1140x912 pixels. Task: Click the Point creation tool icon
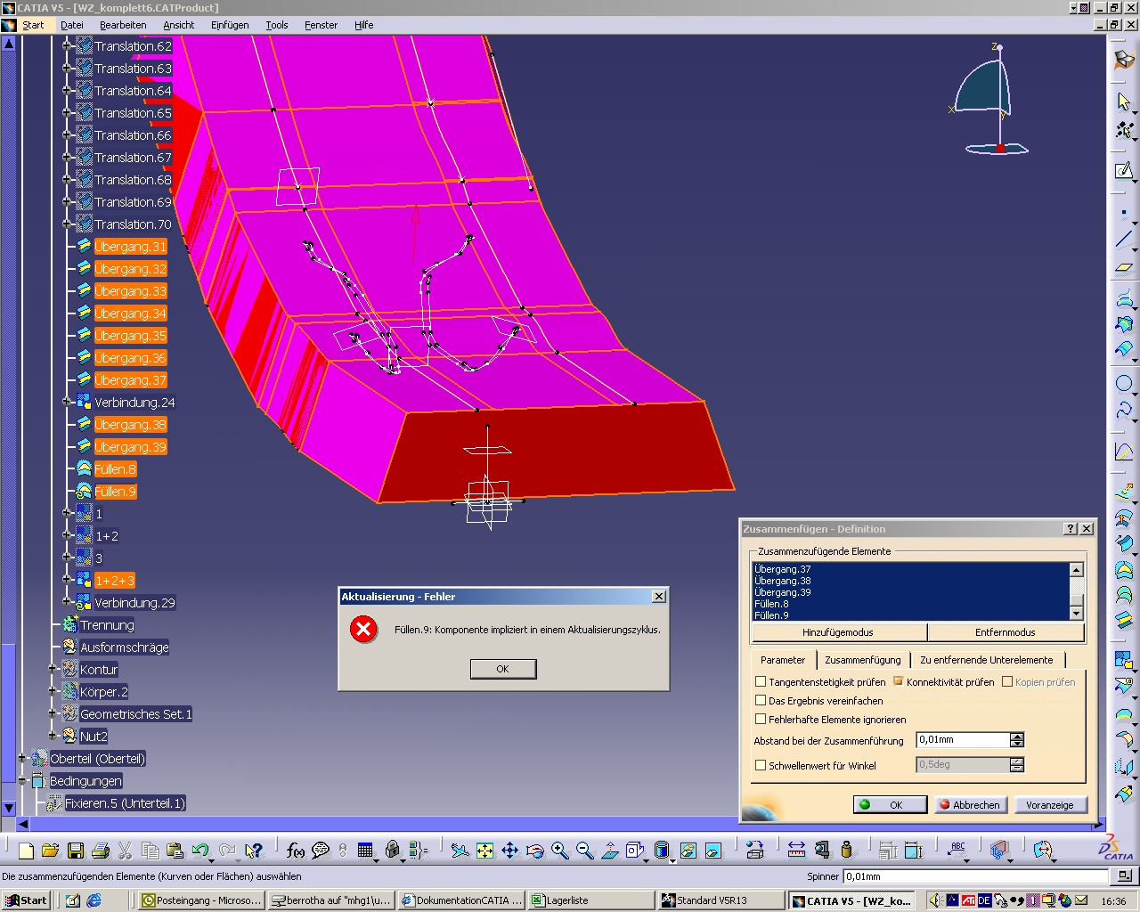pos(1124,213)
